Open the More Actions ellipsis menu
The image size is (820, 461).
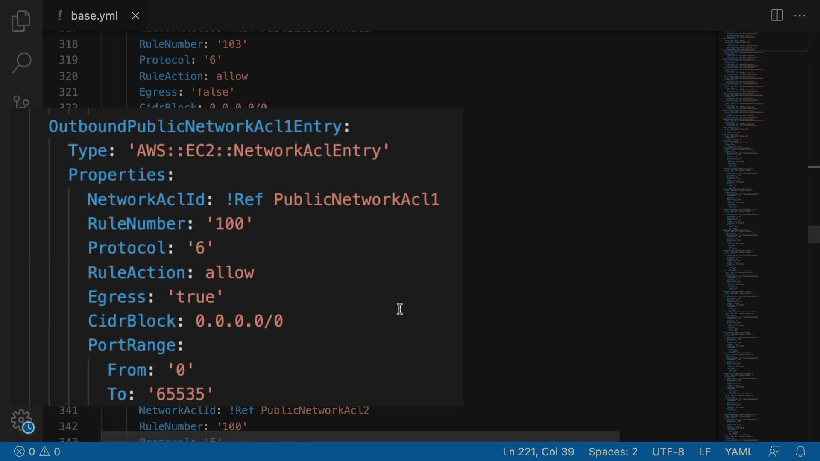pyautogui.click(x=799, y=16)
